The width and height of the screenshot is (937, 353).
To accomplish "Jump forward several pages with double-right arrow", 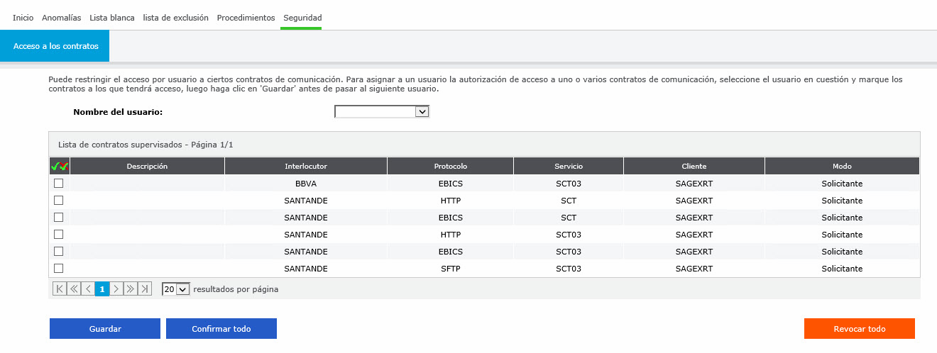I will pyautogui.click(x=131, y=289).
